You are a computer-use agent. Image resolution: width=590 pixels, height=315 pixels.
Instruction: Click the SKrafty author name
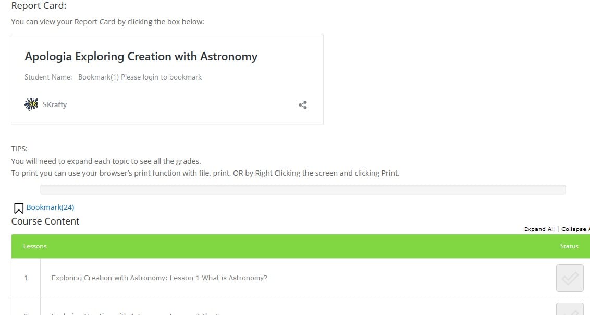tap(55, 104)
